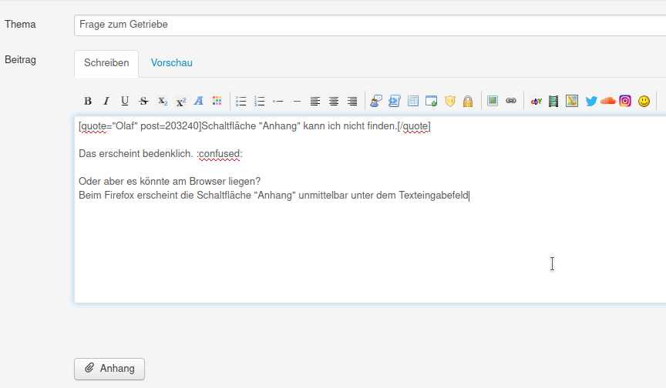Select the Schreiben tab
Screen dimensions: 666x388
[106, 63]
